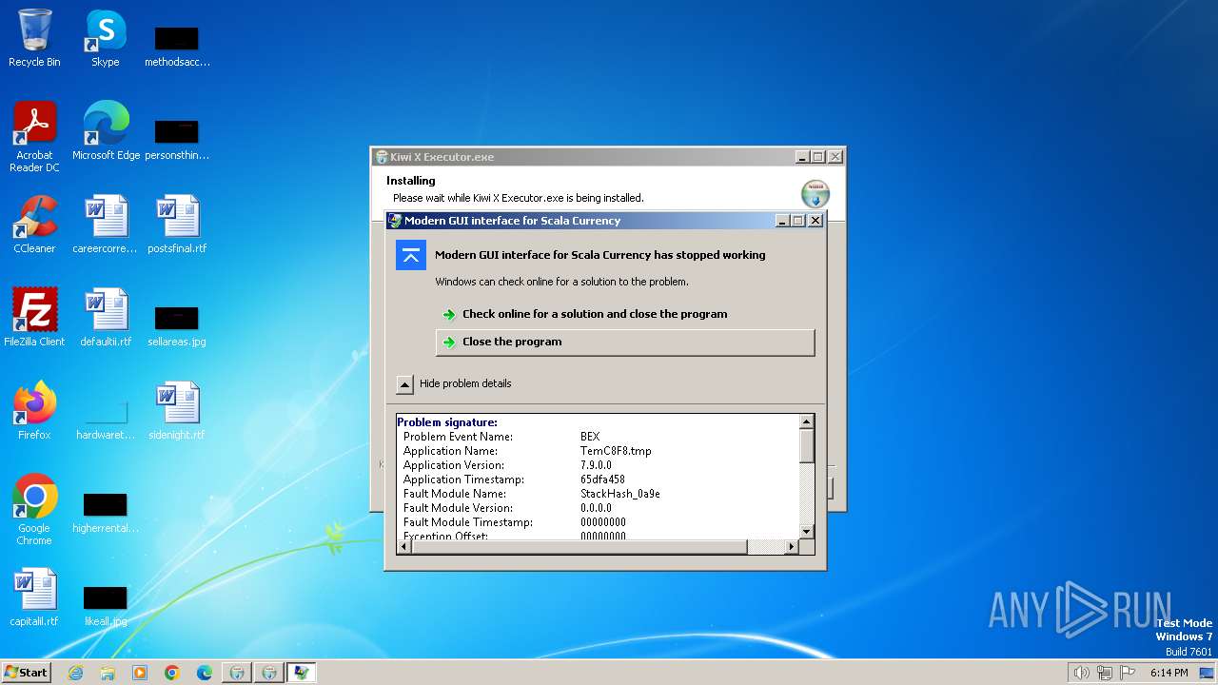
Task: Switch to first installer taskbar button
Action: click(237, 673)
